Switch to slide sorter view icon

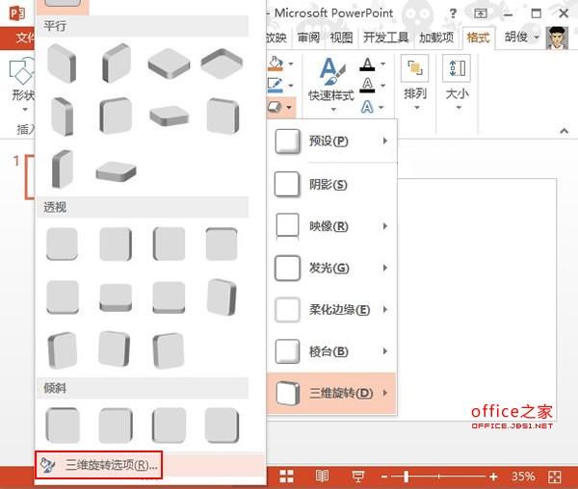click(x=286, y=476)
